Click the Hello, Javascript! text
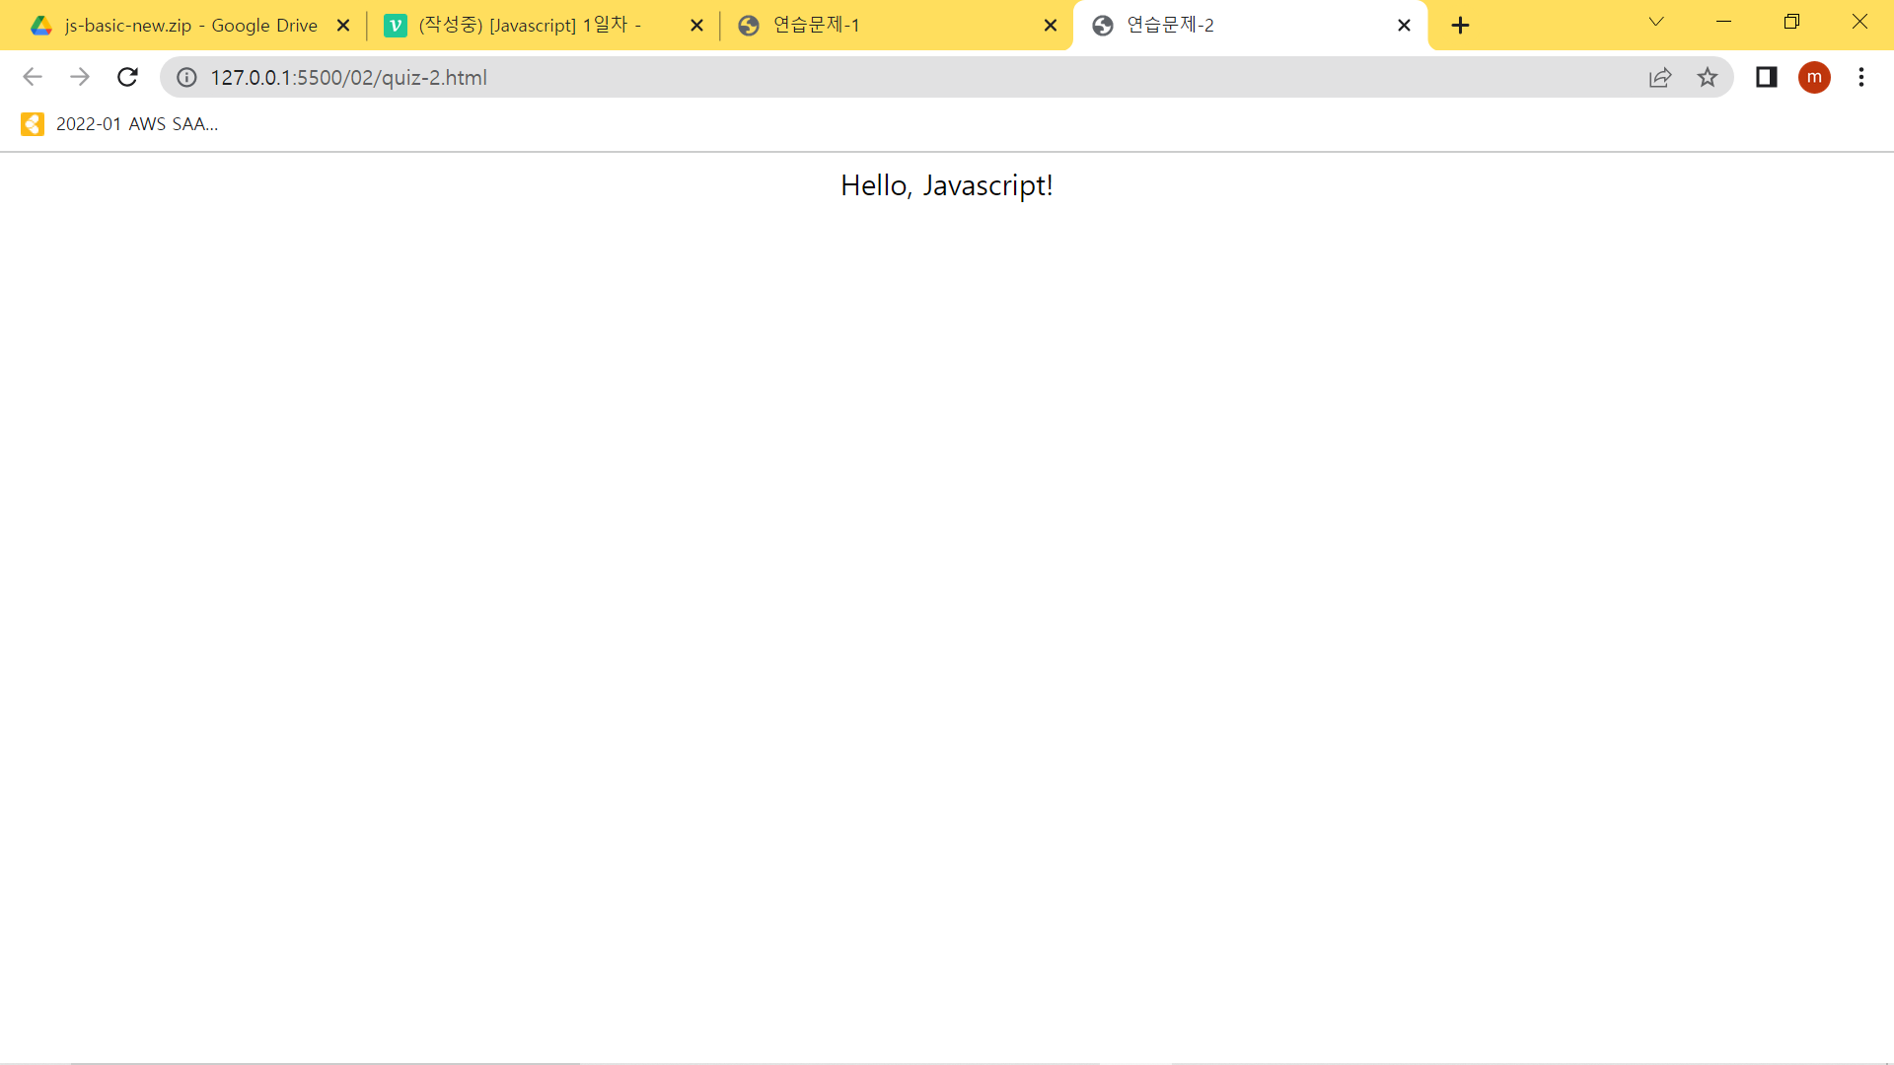The image size is (1894, 1065). click(x=946, y=185)
